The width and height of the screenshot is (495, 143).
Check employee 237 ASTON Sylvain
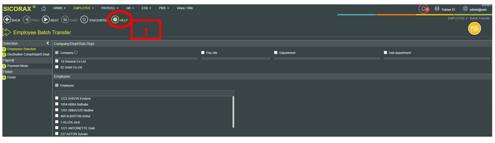(57, 134)
